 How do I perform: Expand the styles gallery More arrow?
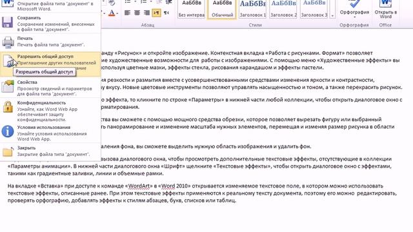click(332, 15)
